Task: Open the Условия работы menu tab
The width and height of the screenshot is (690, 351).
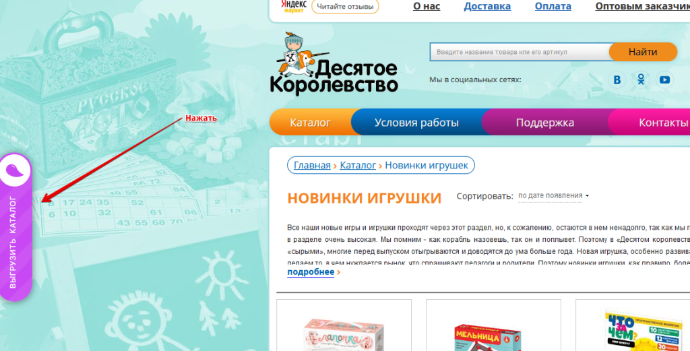Action: pos(416,123)
